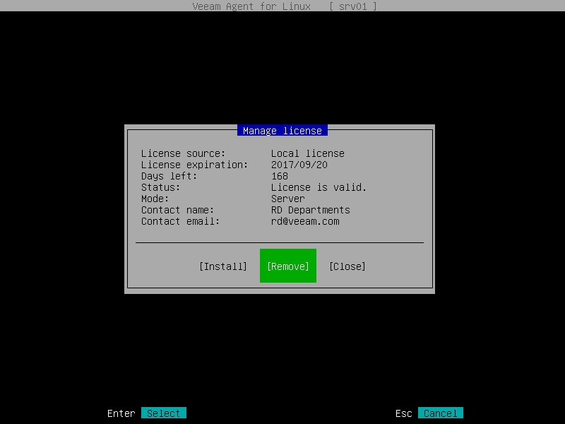Select the 'Local license' value
This screenshot has width=565, height=424.
pyautogui.click(x=308, y=153)
